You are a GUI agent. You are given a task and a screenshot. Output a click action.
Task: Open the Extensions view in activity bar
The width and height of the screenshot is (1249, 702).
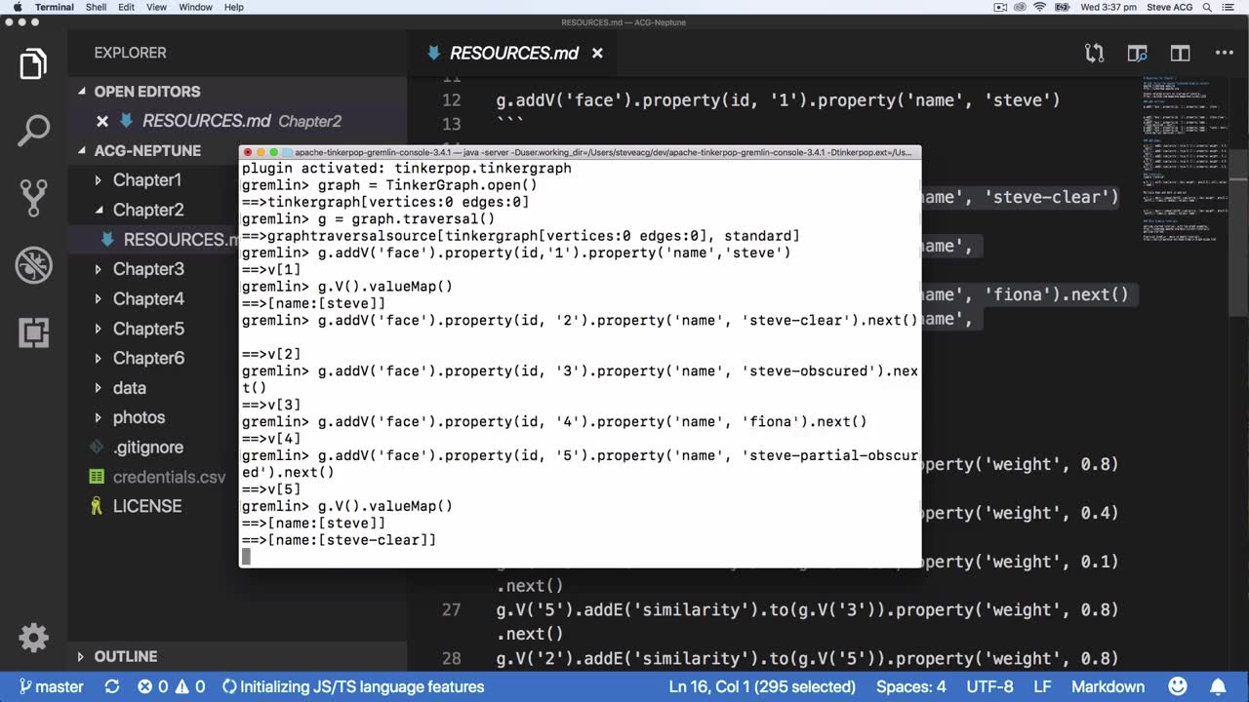pyautogui.click(x=33, y=332)
